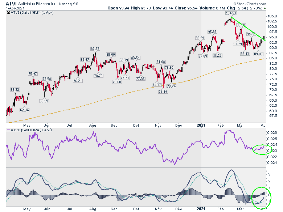This screenshot has height=212, width=283.
Task: Click the green up-triangle change indicator
Action: coord(264,8)
